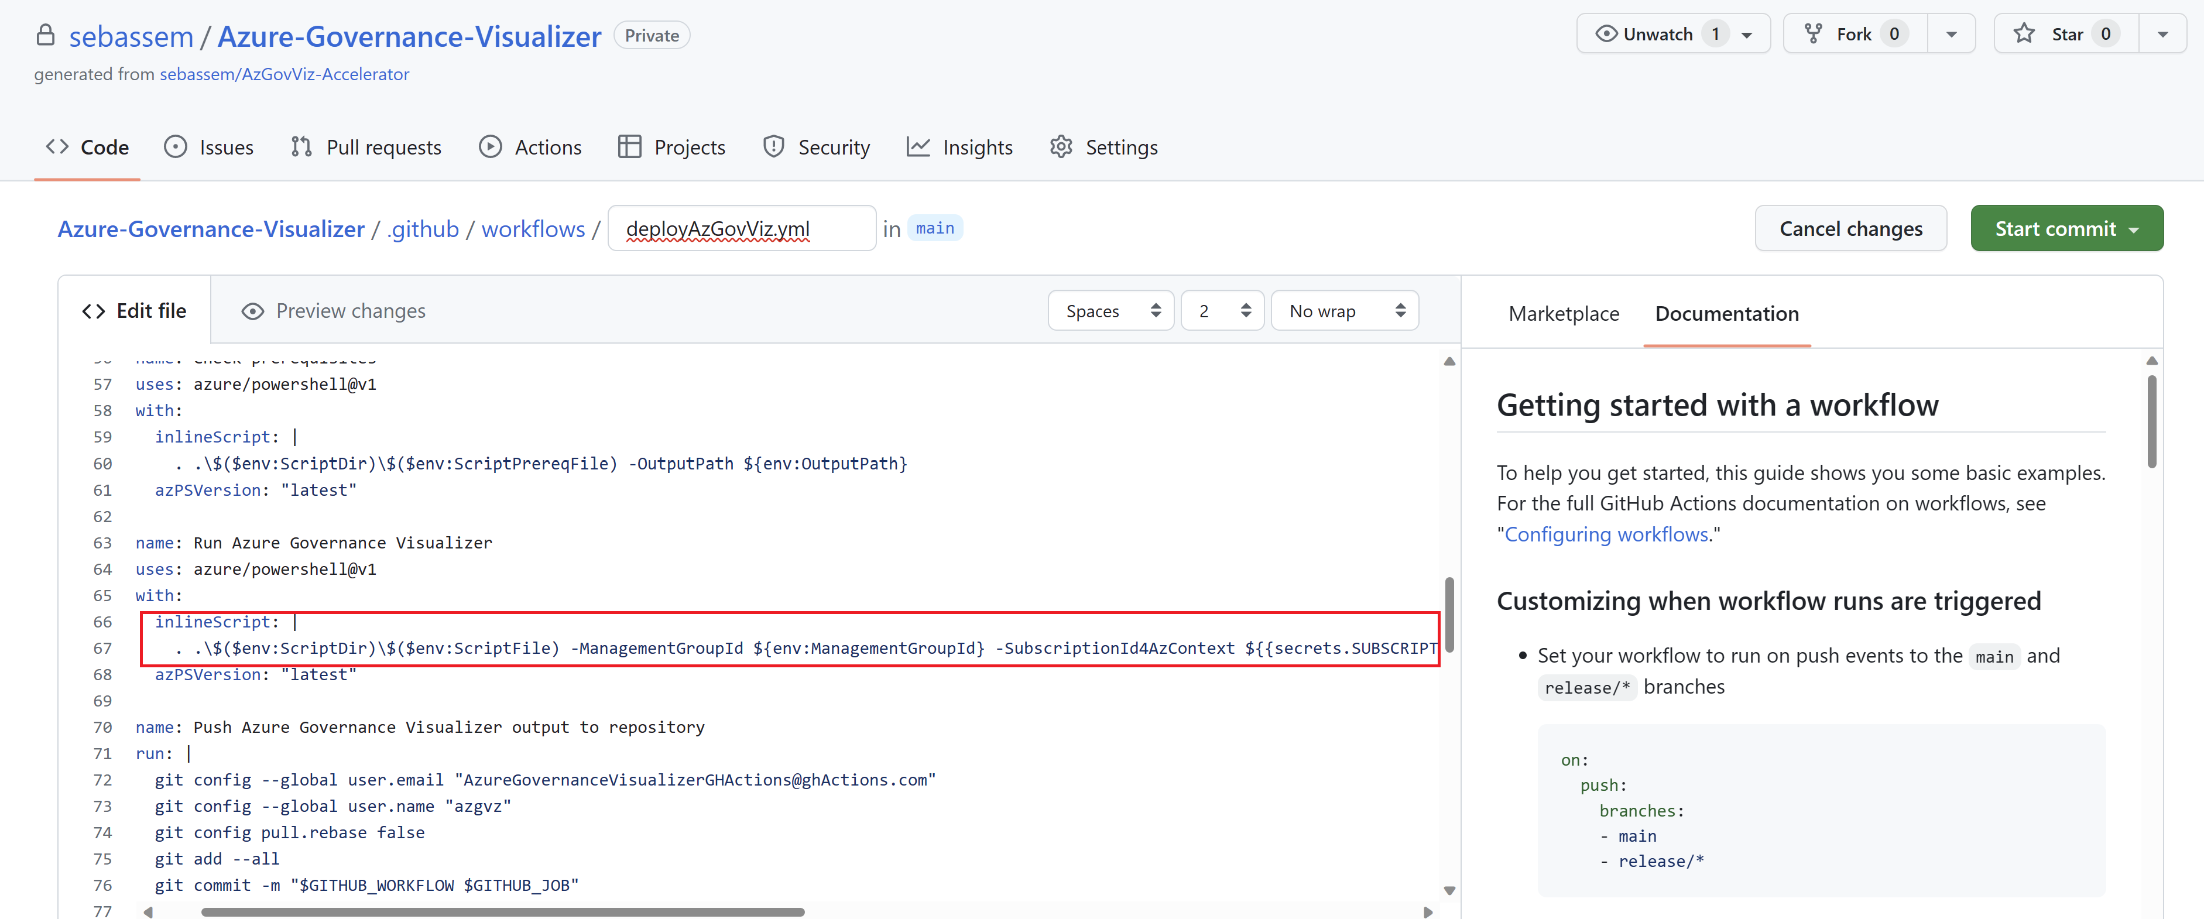Open Actions via the play icon
2204x919 pixels.
pos(490,147)
